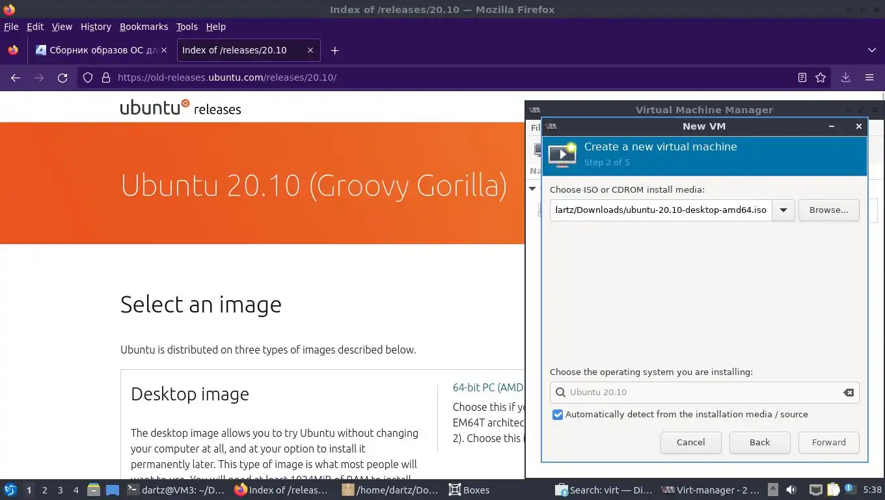885x500 pixels.
Task: Open the Firefox Bookmarks menu
Action: [144, 27]
